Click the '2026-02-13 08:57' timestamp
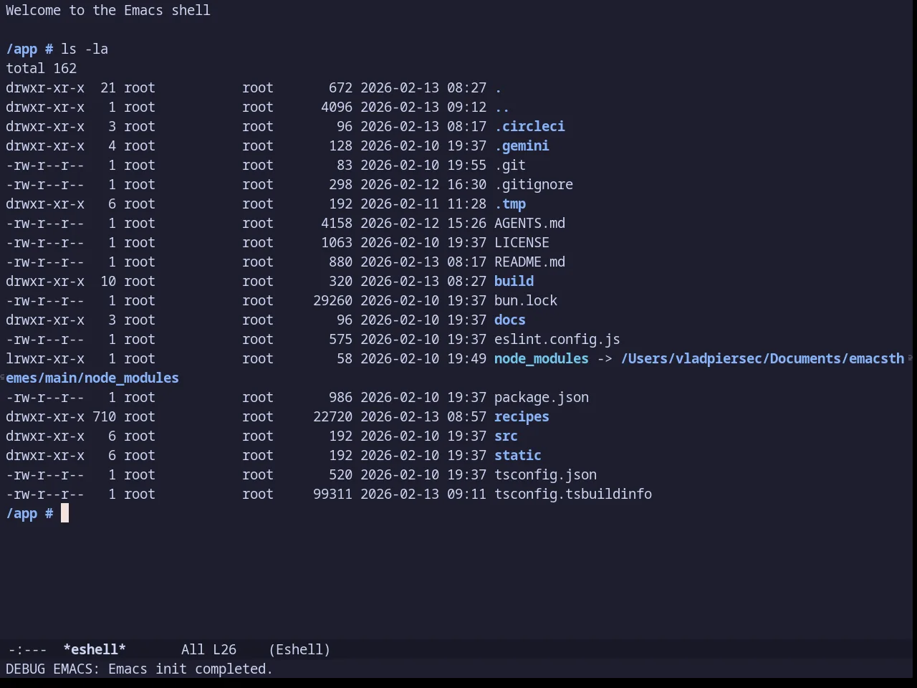Image resolution: width=917 pixels, height=688 pixels. coord(423,416)
